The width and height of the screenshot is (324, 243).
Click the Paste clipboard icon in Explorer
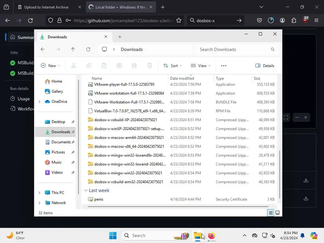(x=104, y=66)
